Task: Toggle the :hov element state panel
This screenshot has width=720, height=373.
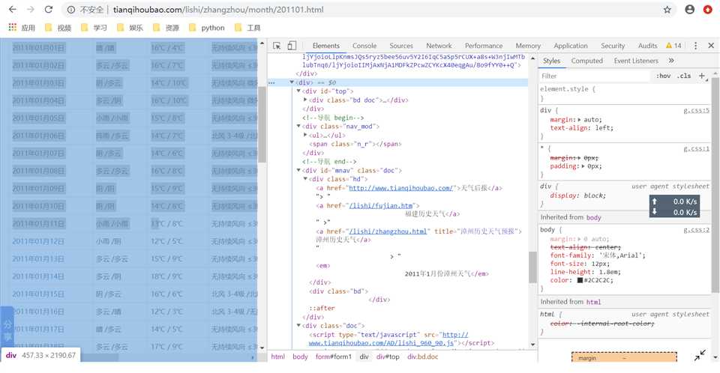Action: tap(663, 76)
